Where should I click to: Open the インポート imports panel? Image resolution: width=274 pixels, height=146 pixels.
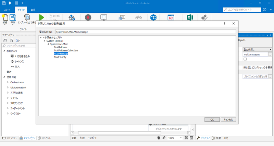click(92, 138)
